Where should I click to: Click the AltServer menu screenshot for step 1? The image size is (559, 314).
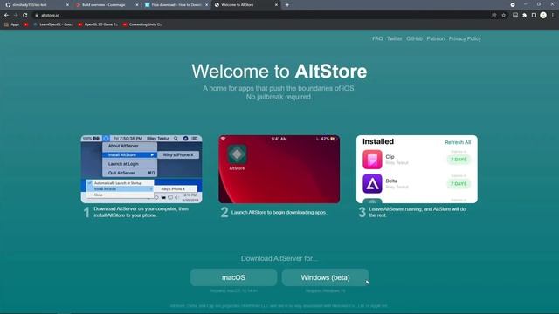[x=141, y=169]
